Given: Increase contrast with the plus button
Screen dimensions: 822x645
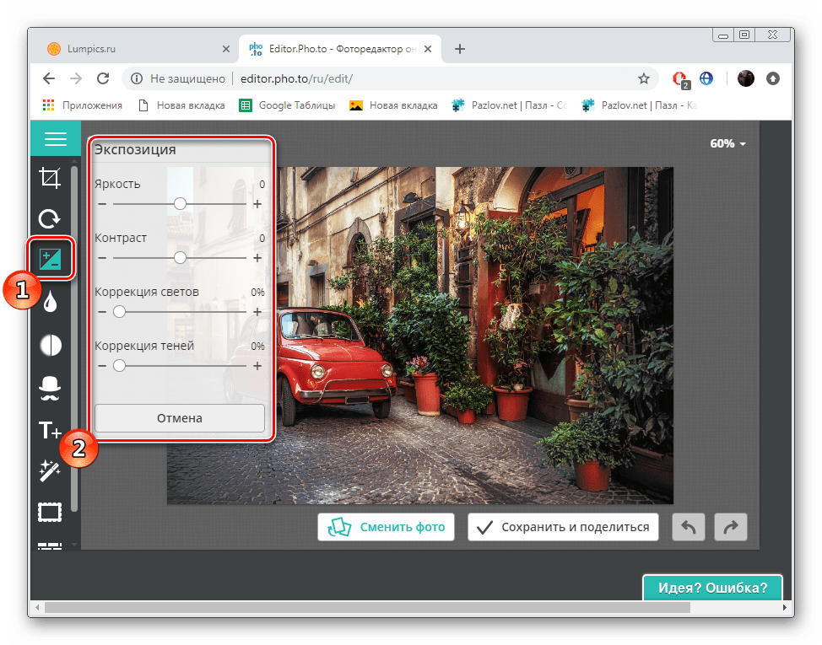Looking at the screenshot, I should (257, 258).
